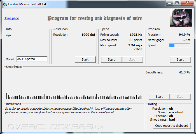Click the 113 points max counter value
This screenshot has height=134, width=196.
[135, 40]
